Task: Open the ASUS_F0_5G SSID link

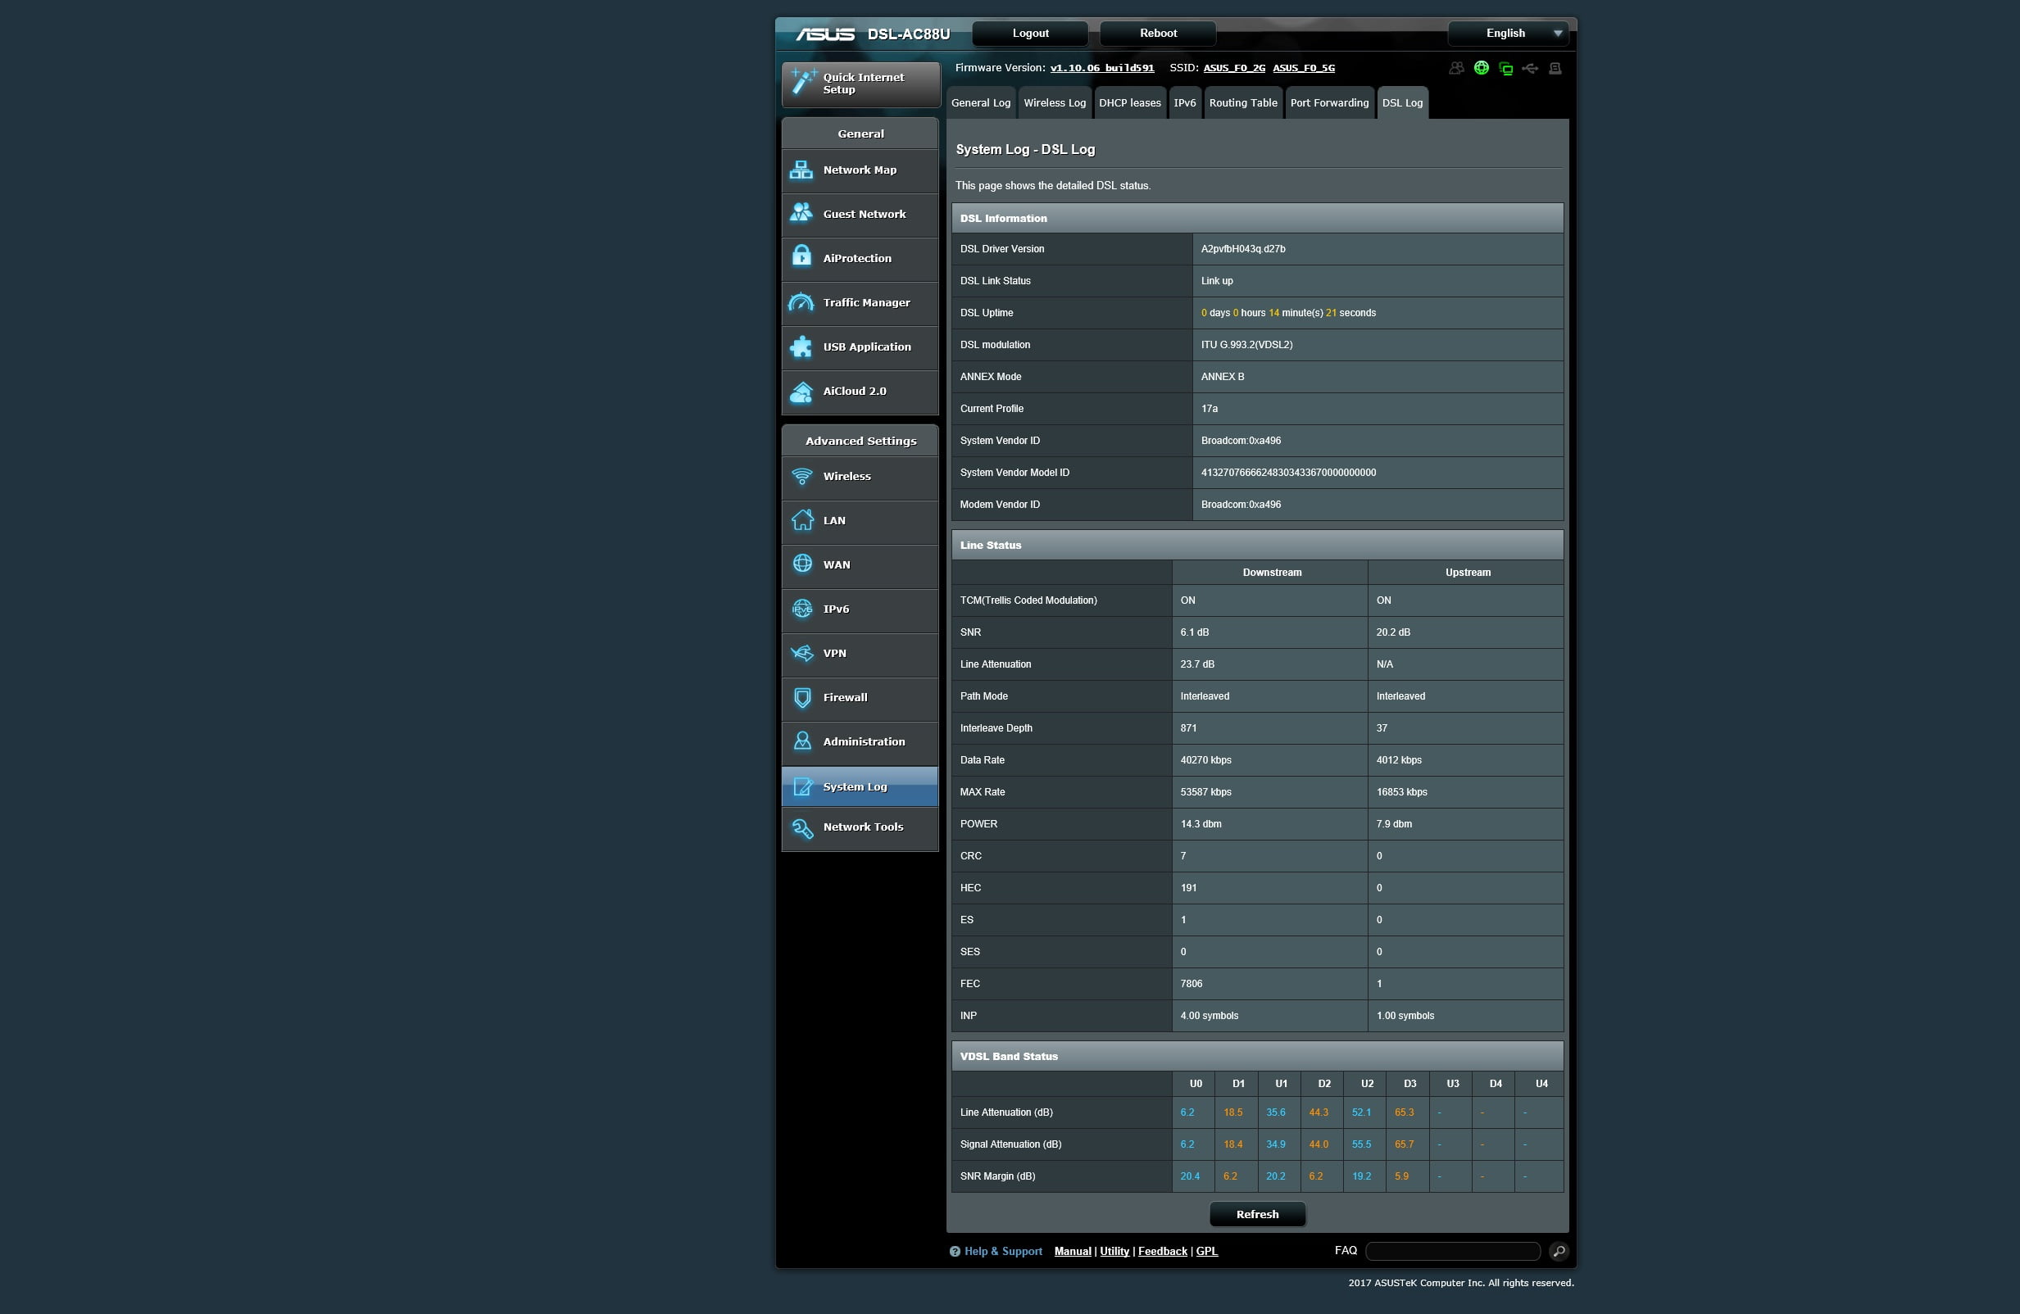Action: tap(1303, 68)
